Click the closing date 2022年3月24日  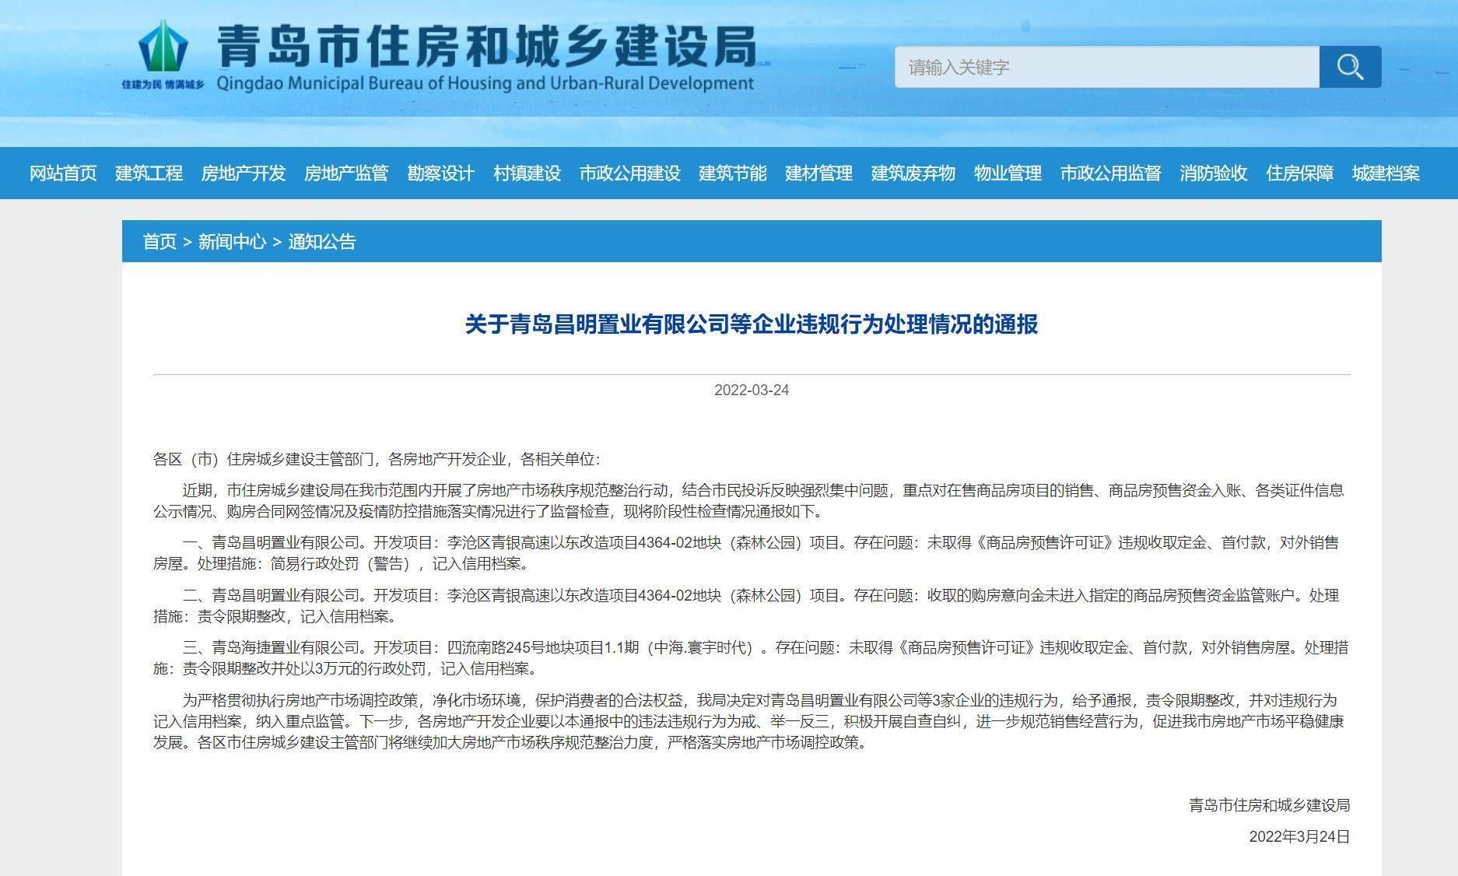(1299, 836)
